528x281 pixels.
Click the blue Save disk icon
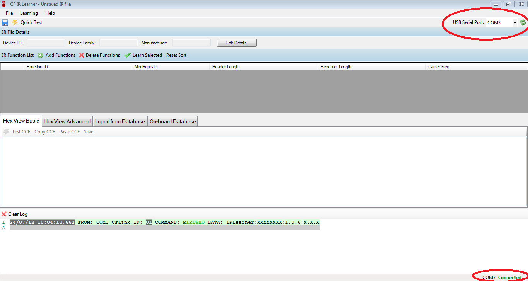coord(5,22)
